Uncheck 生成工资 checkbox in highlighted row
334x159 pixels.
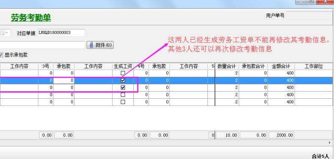(x=123, y=81)
